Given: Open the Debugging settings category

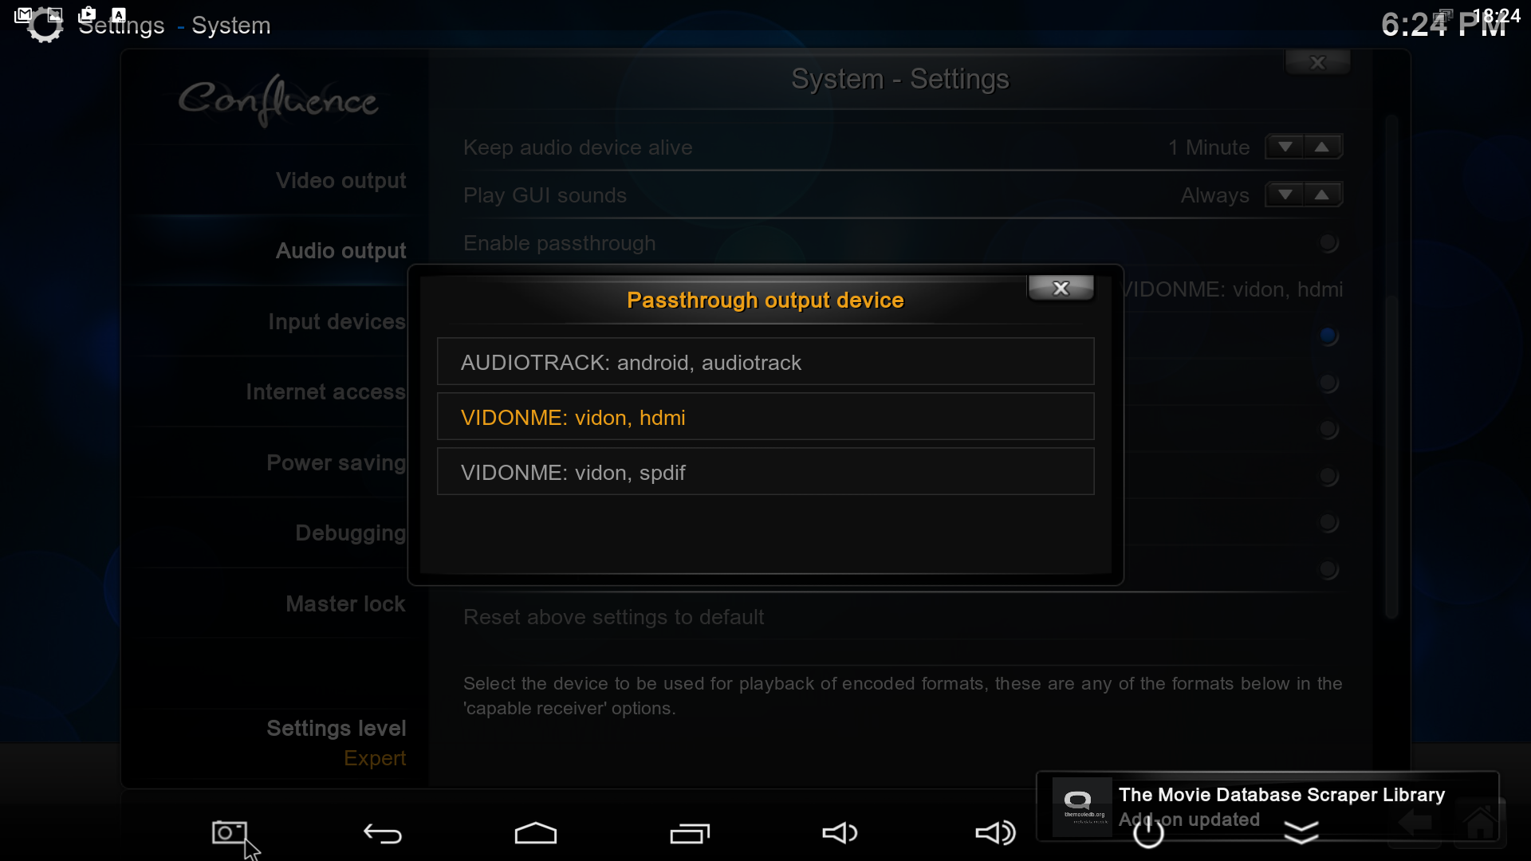Looking at the screenshot, I should coord(351,533).
